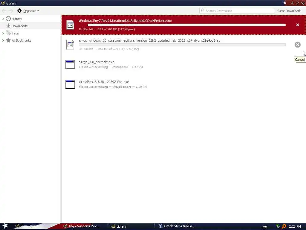Screen dimensions: 306x230
Task: Click VirtualBox virtualbox.org status line
Action: coord(113,87)
